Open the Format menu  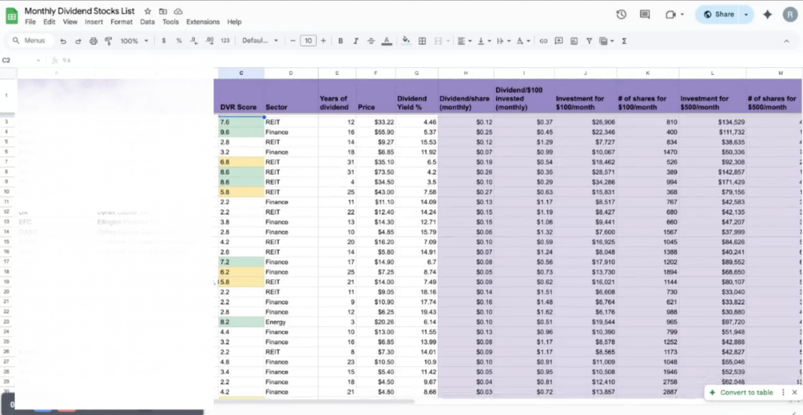point(121,22)
